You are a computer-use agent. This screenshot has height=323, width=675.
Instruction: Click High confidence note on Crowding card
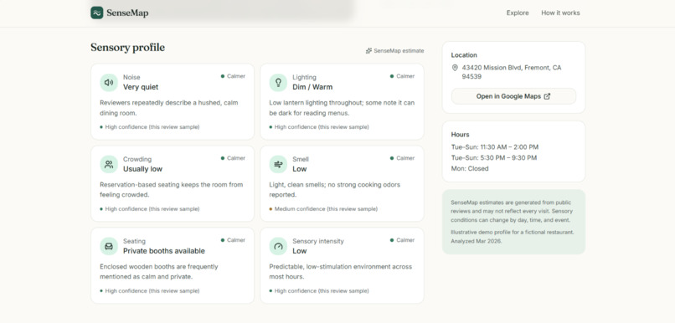150,209
